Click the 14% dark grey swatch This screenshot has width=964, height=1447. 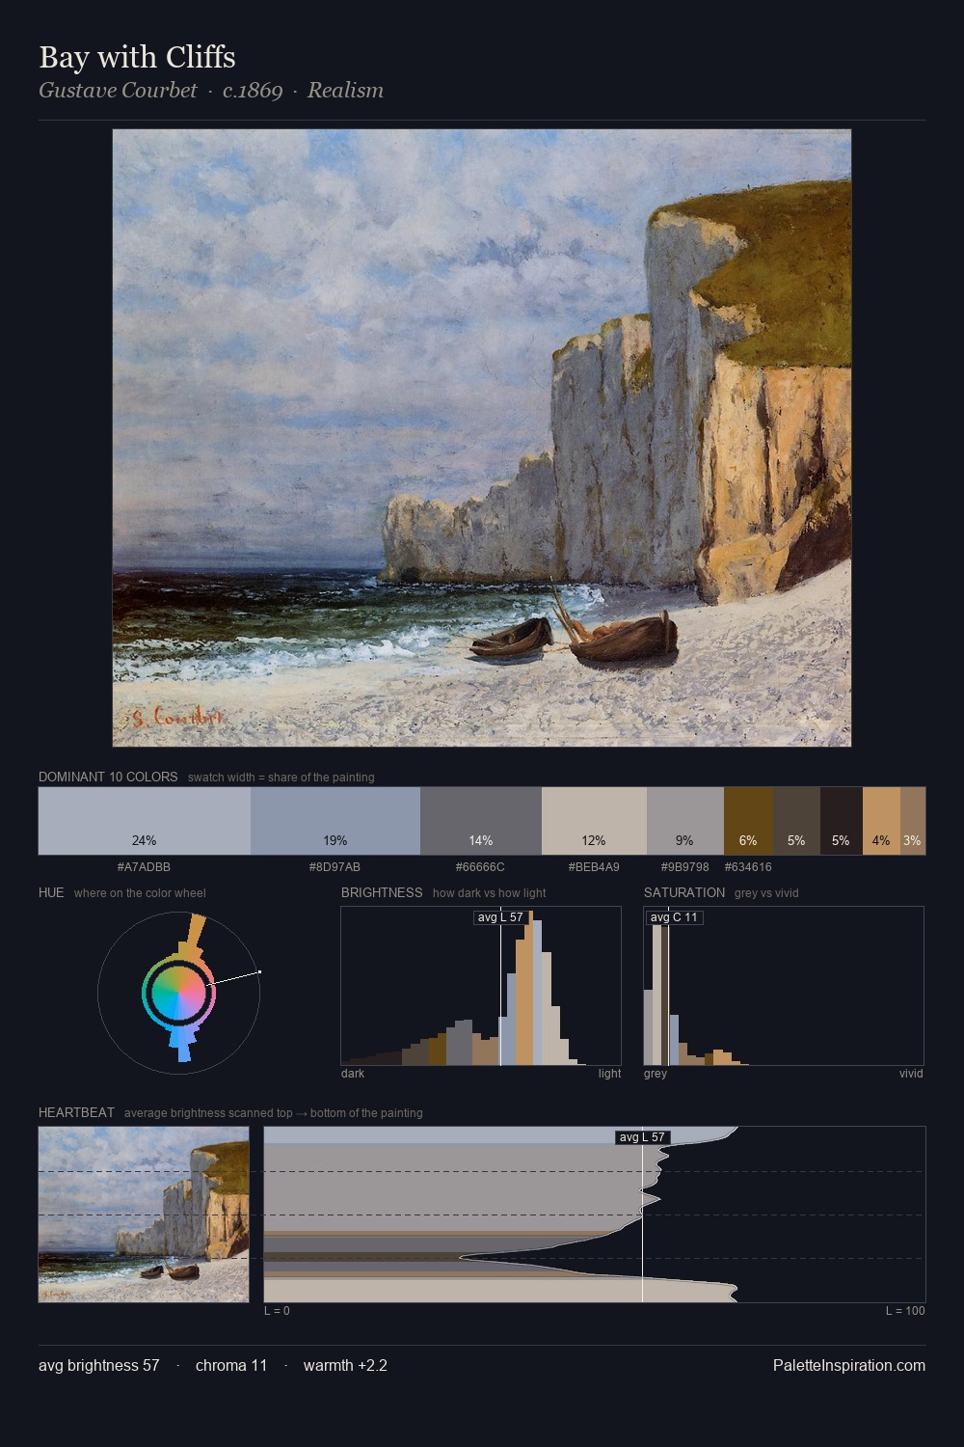481,821
